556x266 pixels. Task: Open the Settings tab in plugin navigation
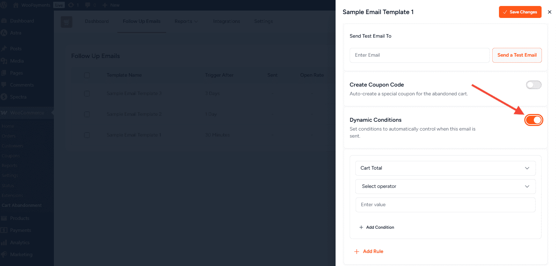[263, 21]
